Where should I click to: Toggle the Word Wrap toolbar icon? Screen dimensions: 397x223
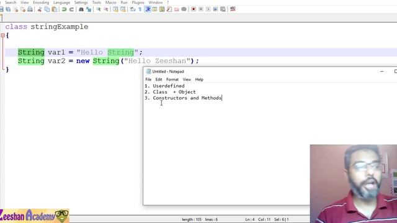133,9
